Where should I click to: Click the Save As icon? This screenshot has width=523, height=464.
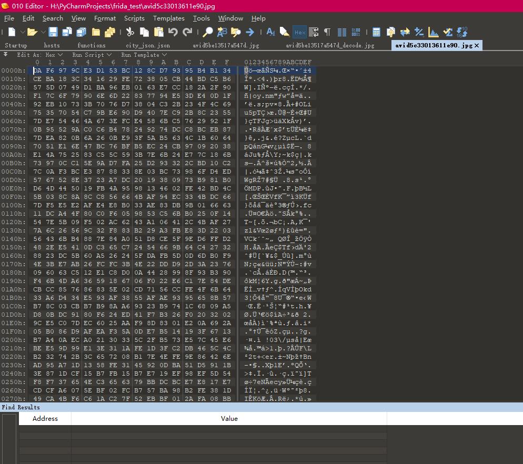pos(67,32)
